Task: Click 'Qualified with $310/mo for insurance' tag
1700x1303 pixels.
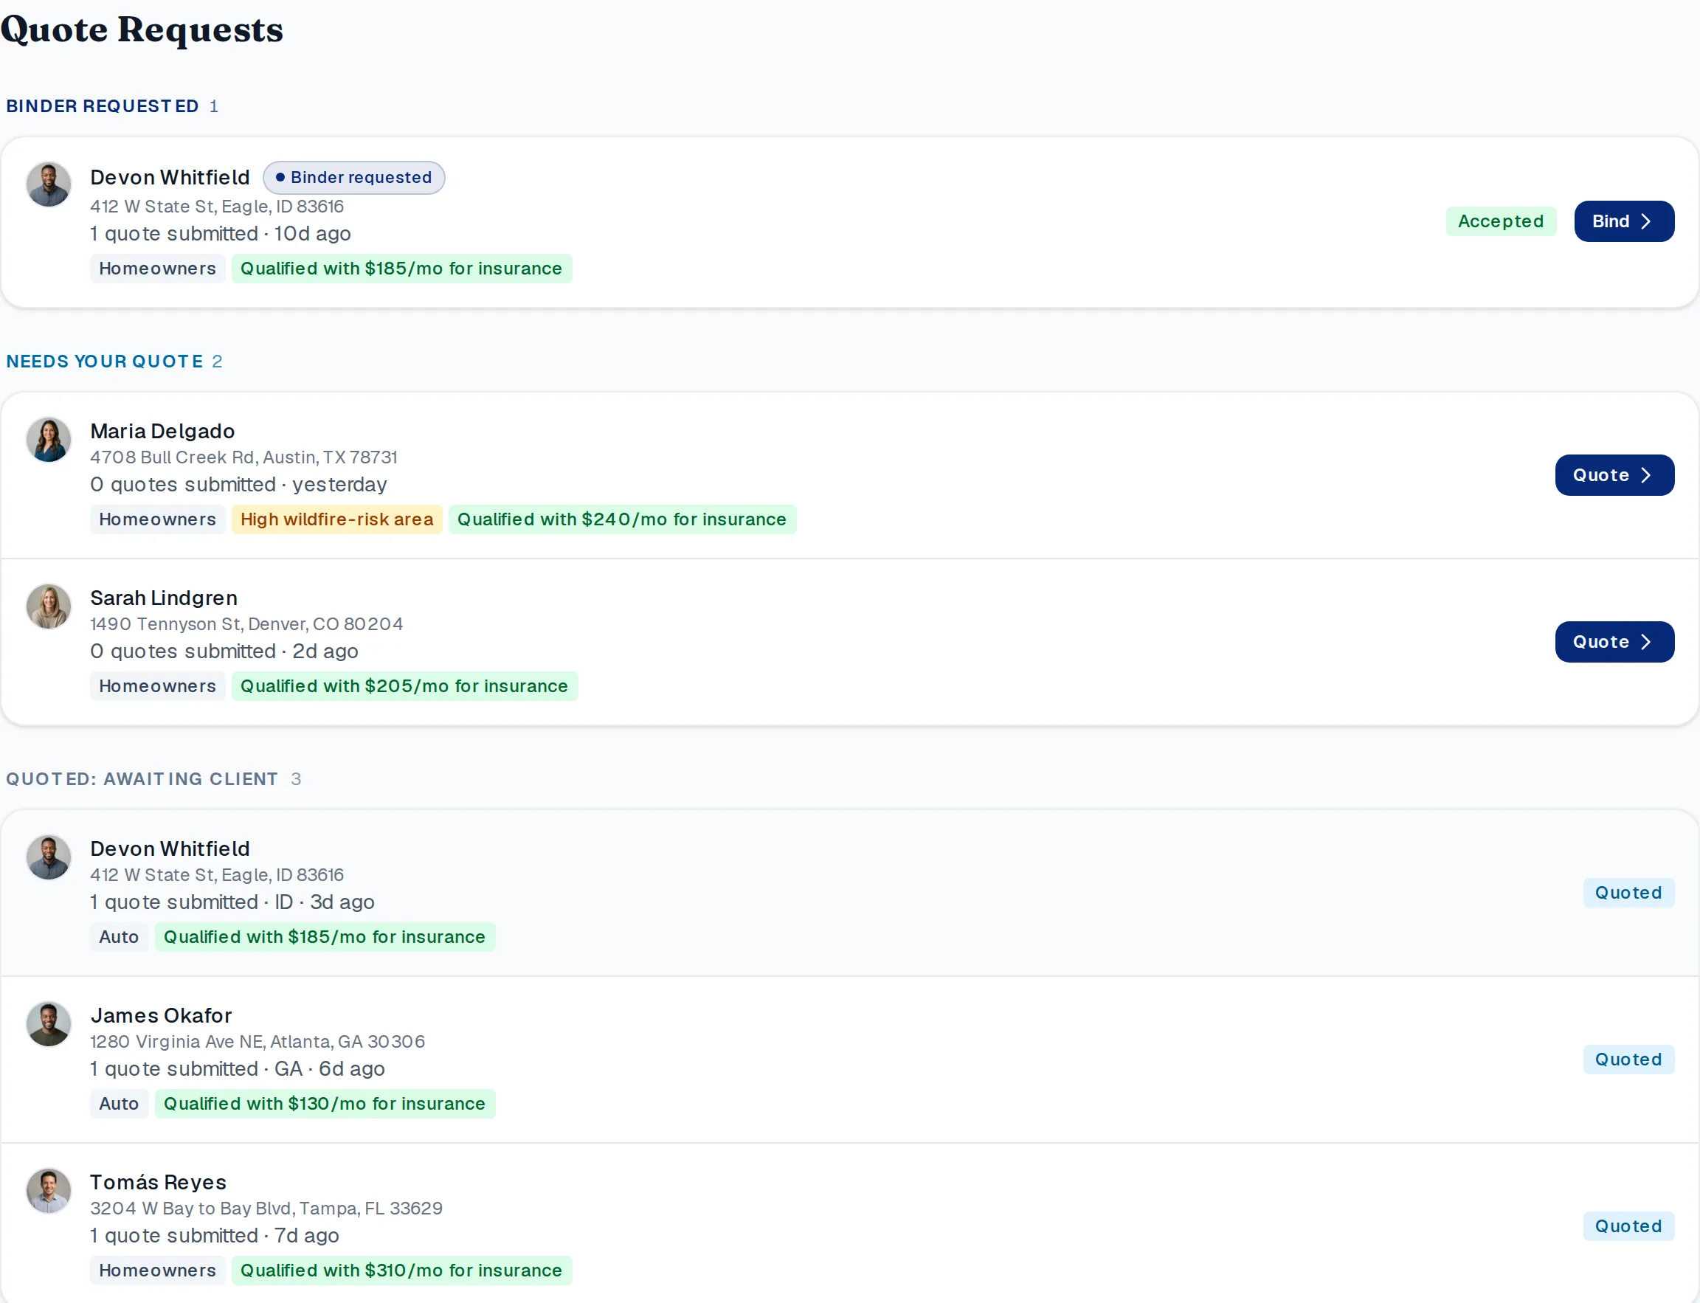Action: 401,1271
